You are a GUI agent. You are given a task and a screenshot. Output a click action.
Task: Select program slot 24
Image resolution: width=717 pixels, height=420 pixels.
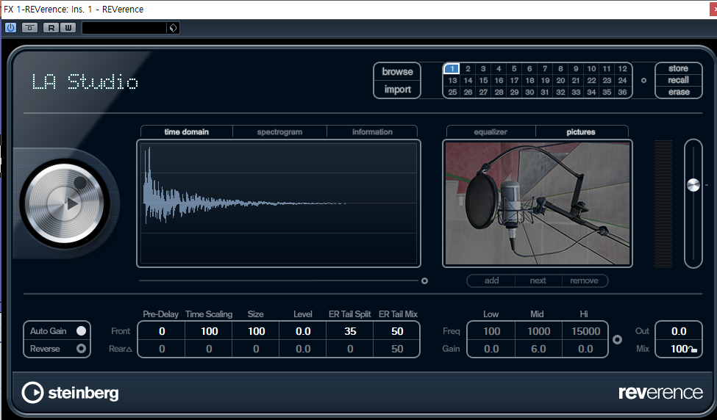click(x=622, y=80)
